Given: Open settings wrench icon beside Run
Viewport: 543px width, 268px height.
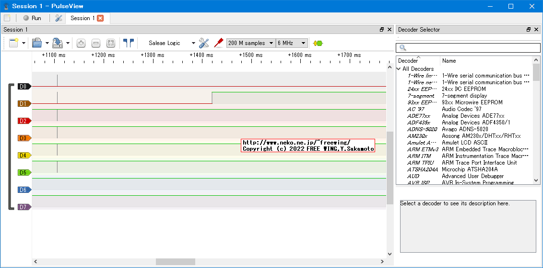Looking at the screenshot, I should coord(59,18).
